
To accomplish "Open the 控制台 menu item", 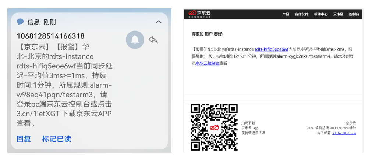I will 354,14.
